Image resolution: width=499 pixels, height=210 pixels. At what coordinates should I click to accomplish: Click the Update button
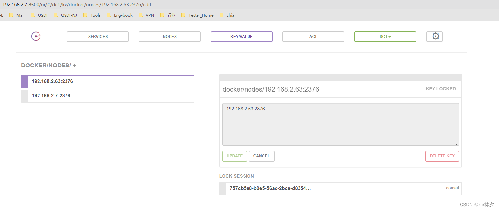click(x=234, y=156)
